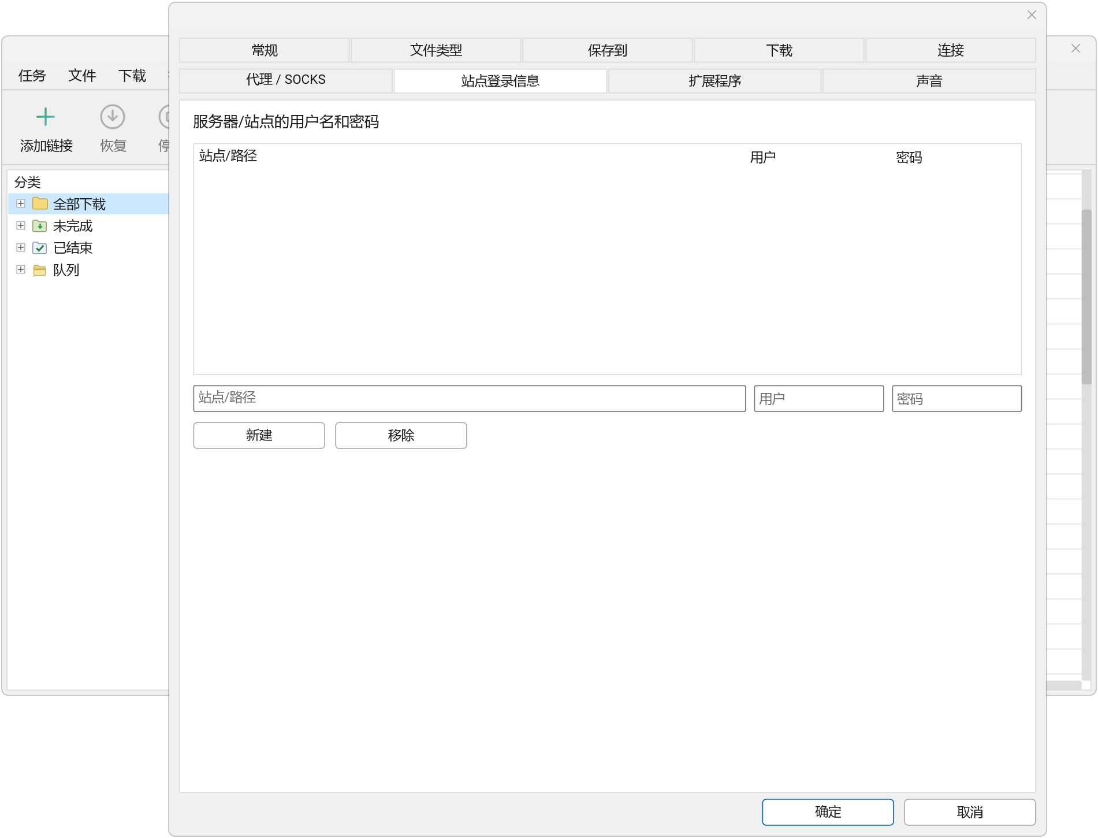Click the 新建 button
This screenshot has width=1098, height=838.
[x=259, y=435]
